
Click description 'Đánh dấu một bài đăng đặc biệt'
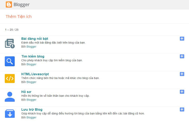click(x=53, y=43)
